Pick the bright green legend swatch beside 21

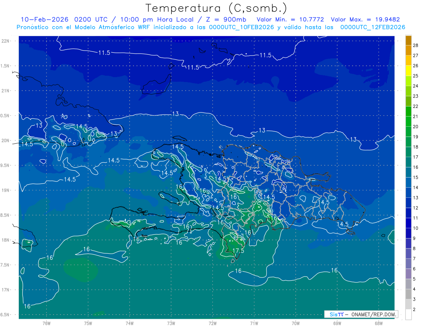tap(408, 111)
